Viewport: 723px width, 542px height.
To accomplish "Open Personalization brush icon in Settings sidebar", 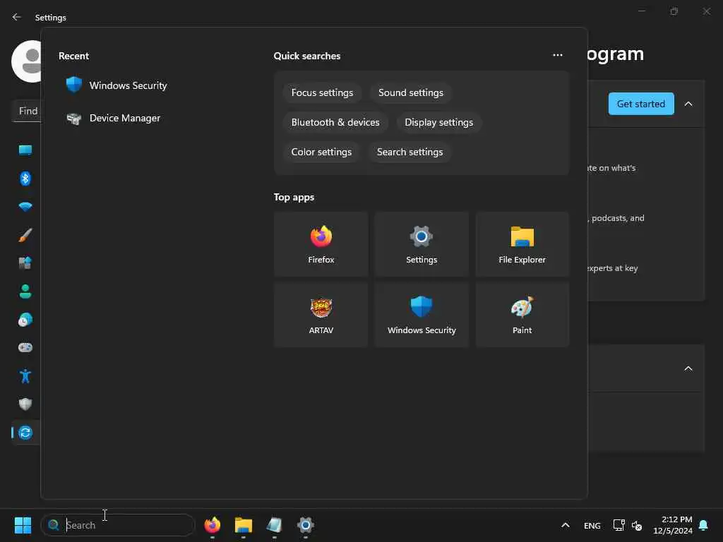I will tap(25, 235).
